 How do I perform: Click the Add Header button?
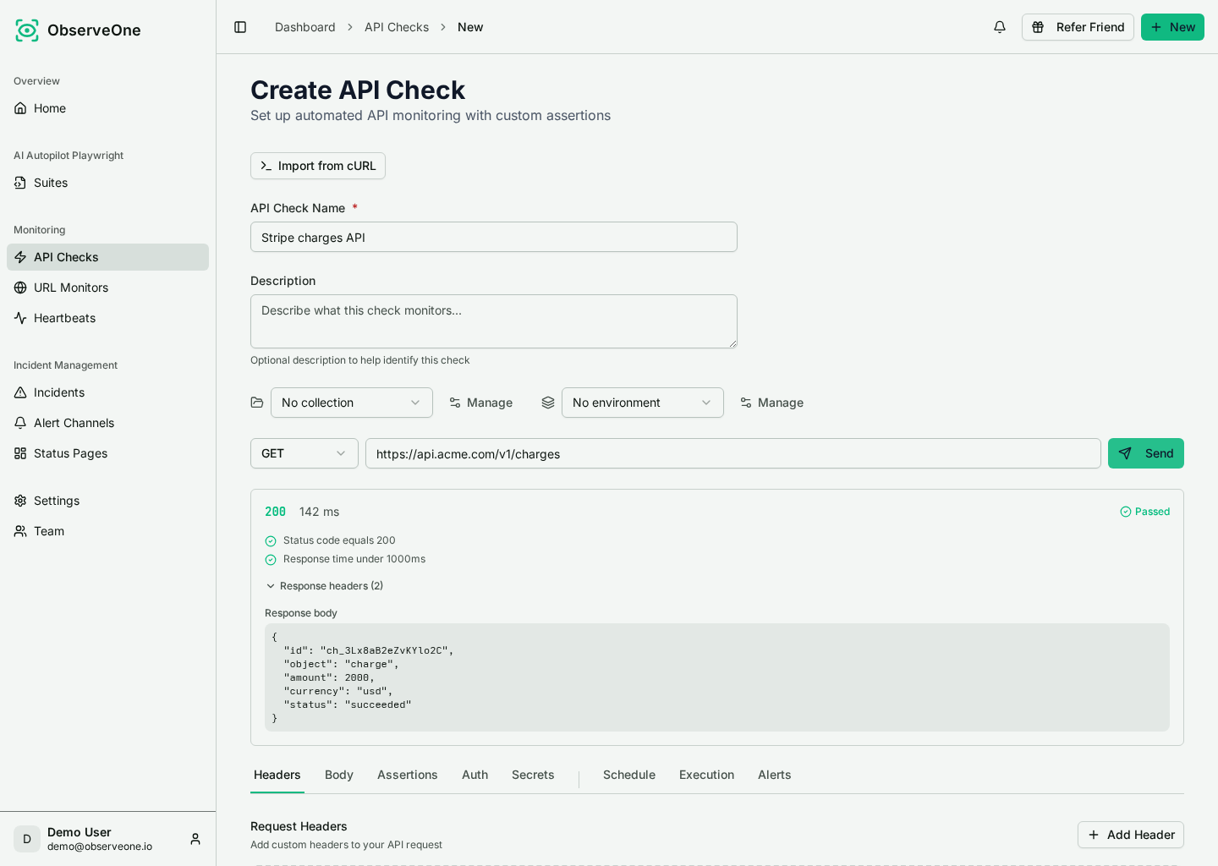coord(1131,835)
